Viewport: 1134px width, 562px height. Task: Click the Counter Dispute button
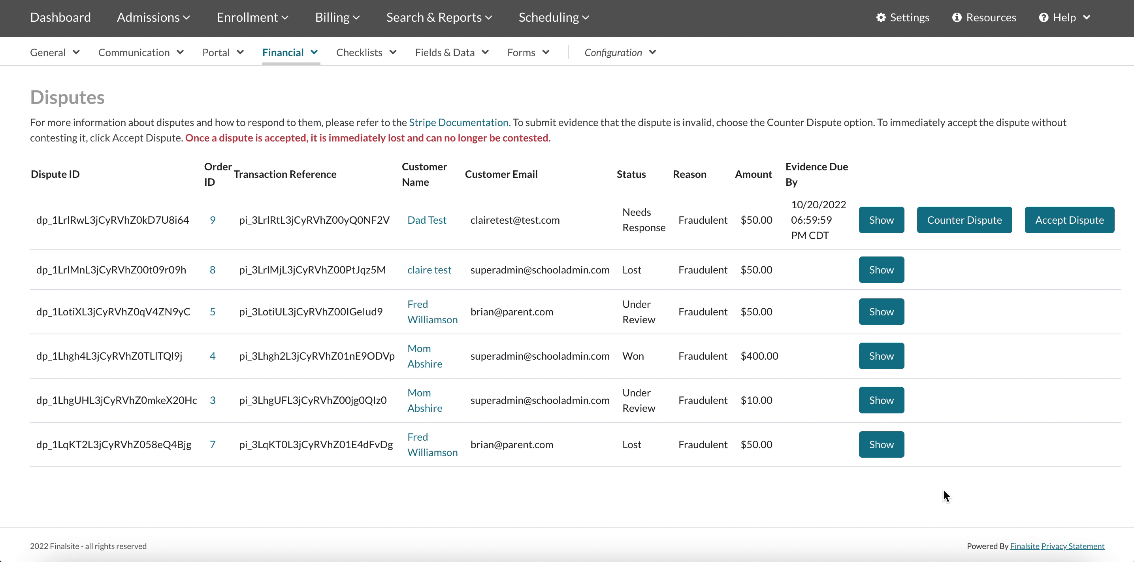pos(964,220)
